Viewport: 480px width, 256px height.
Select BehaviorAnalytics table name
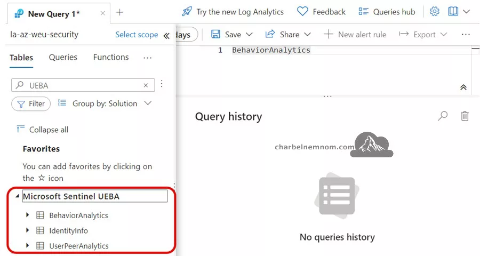coord(79,215)
